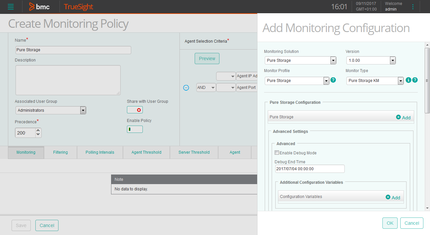Open the hamburger navigation menu
The image size is (430, 235).
pyautogui.click(x=11, y=7)
